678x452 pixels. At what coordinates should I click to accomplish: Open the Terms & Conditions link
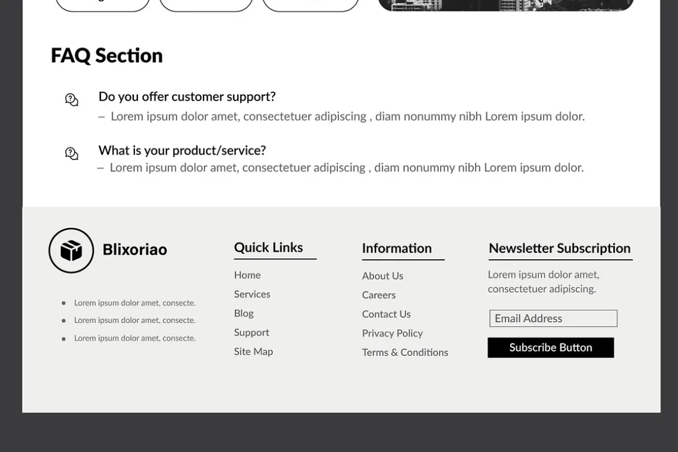(x=405, y=352)
